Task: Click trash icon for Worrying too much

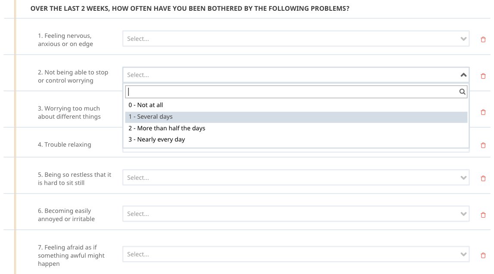Action: click(483, 112)
